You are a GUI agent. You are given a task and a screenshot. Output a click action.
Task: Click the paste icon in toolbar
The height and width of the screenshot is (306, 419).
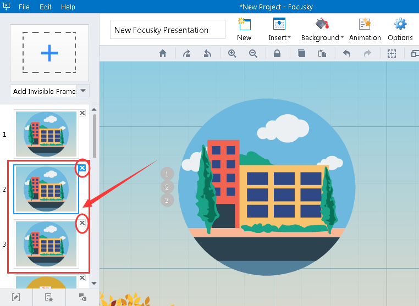click(x=322, y=53)
